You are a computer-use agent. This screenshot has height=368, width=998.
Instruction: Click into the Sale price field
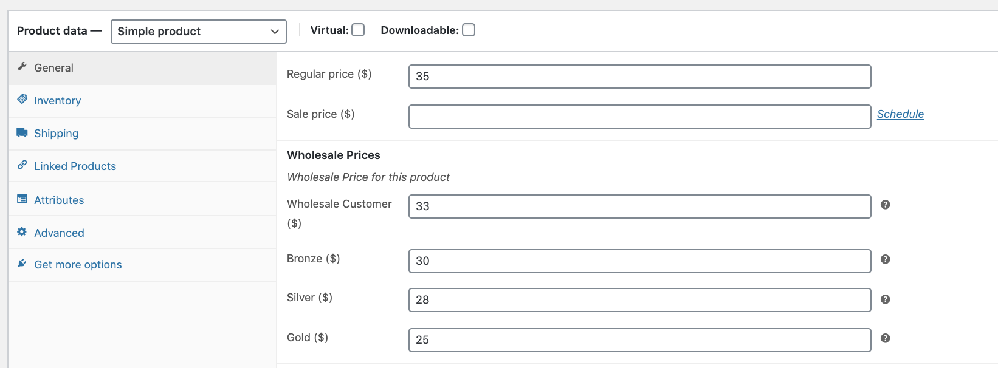639,117
